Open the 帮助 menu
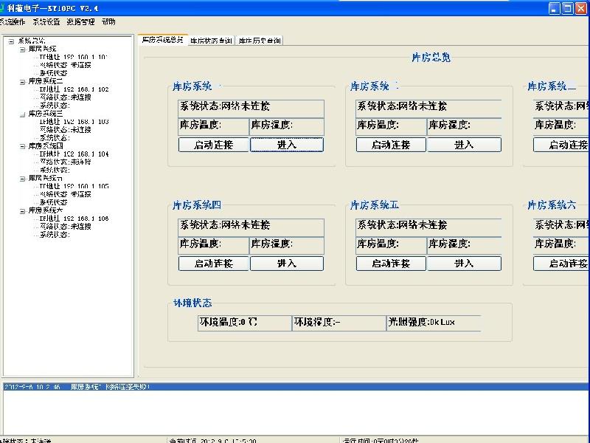Viewport: 590px width, 443px height. tap(108, 22)
